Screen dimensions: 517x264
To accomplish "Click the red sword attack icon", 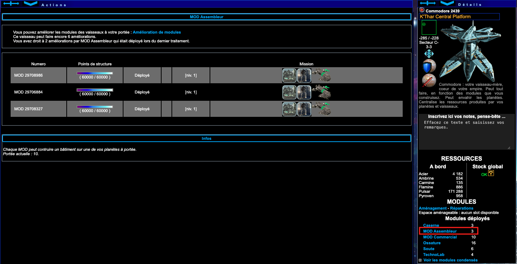I will click(x=428, y=81).
